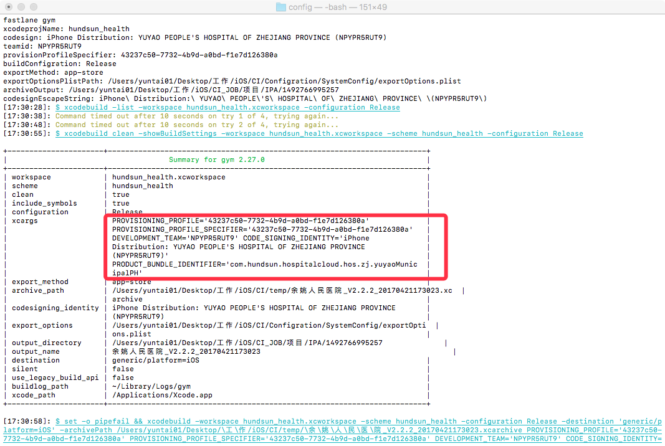Minimize the terminal window
665x446 pixels.
[21, 7]
